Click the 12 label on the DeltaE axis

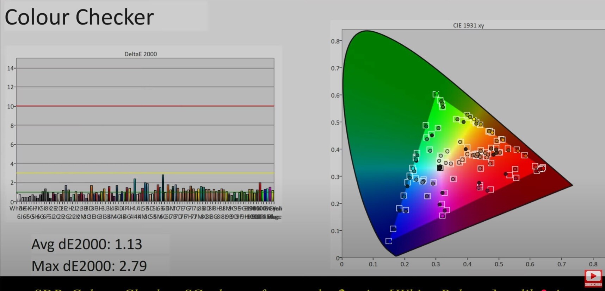pyautogui.click(x=11, y=87)
